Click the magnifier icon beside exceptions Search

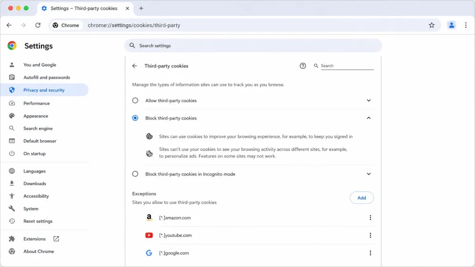pos(316,65)
